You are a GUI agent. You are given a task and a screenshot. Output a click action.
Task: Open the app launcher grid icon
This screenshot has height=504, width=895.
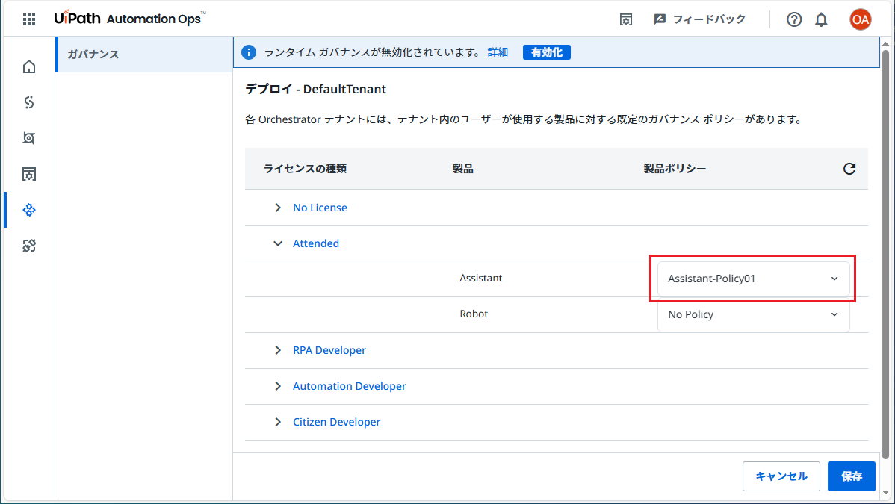pyautogui.click(x=29, y=19)
